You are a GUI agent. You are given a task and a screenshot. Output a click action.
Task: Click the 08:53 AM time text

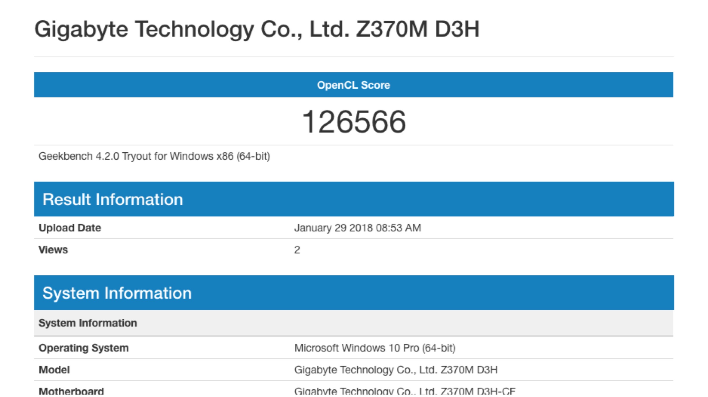pyautogui.click(x=398, y=228)
